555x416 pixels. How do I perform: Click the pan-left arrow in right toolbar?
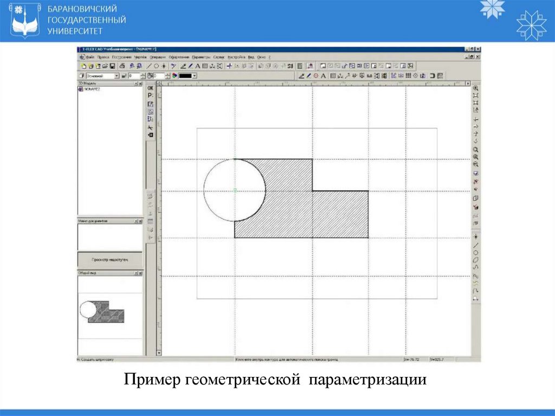476,119
